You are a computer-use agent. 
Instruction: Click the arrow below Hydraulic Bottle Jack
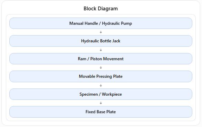(x=101, y=50)
